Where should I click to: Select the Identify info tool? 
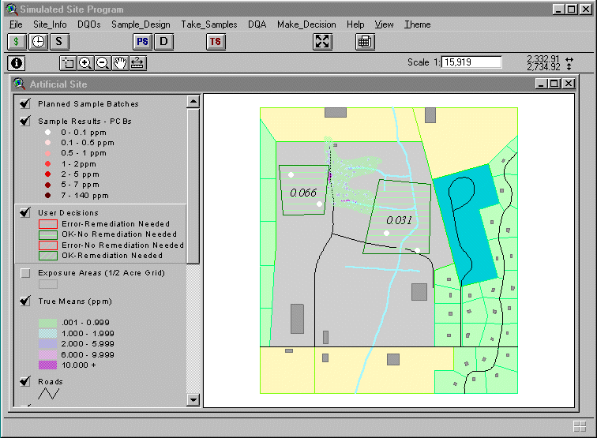[17, 63]
